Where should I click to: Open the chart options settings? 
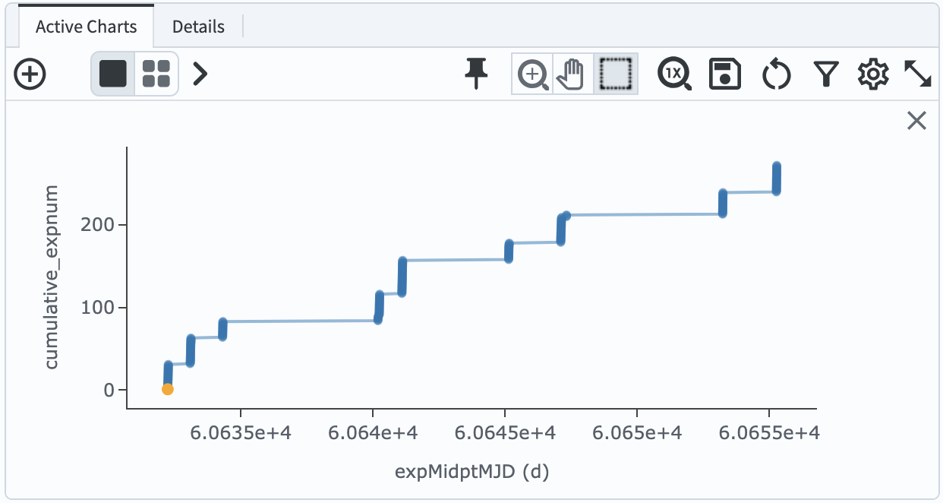873,74
